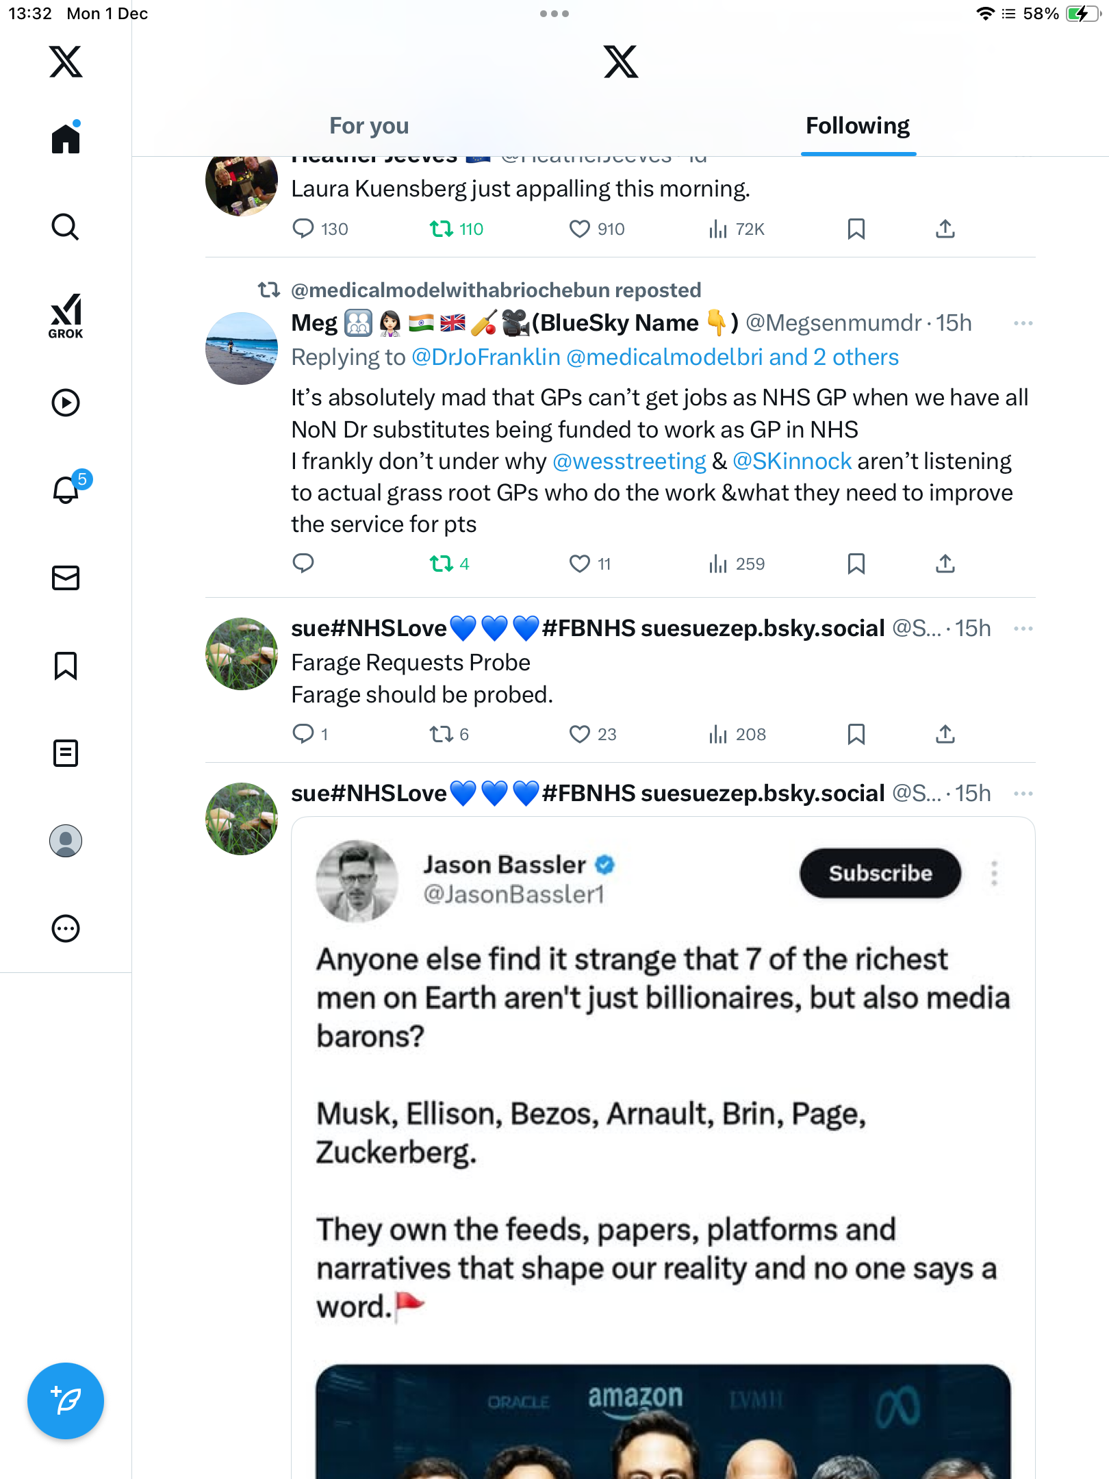Switch to the For you tab
The image size is (1109, 1479).
click(369, 126)
